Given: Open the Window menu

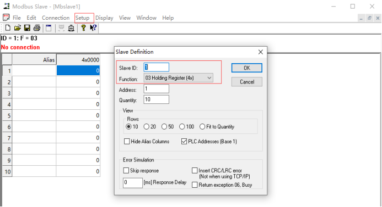Looking at the screenshot, I should (146, 18).
